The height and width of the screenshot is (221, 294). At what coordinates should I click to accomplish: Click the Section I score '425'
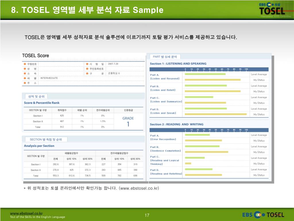click(x=62, y=116)
